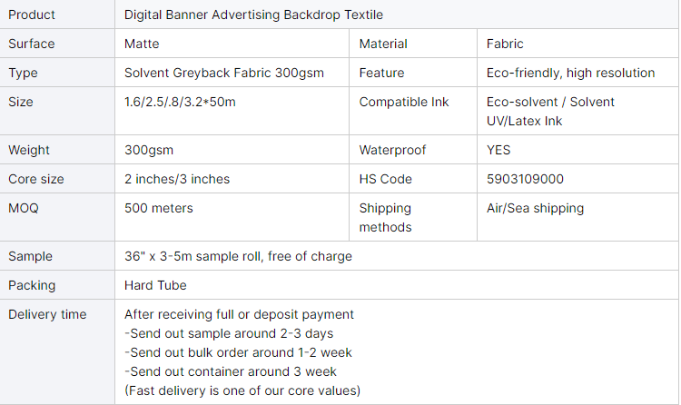Click the 'Fast delivery is one of our core values' note
Screen dimensions: 681x405
242,390
